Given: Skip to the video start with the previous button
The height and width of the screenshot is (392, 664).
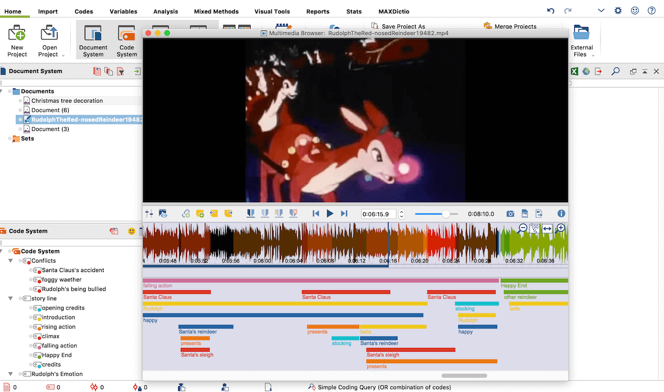Looking at the screenshot, I should 316,213.
